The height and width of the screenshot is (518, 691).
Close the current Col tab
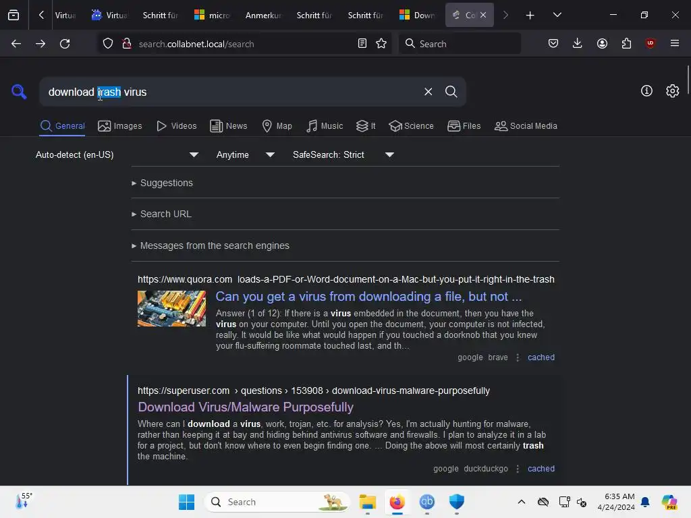(483, 15)
